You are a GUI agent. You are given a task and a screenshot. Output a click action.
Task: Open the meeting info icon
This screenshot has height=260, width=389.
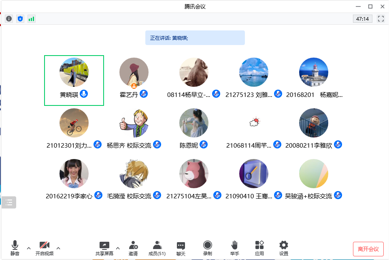coord(9,19)
